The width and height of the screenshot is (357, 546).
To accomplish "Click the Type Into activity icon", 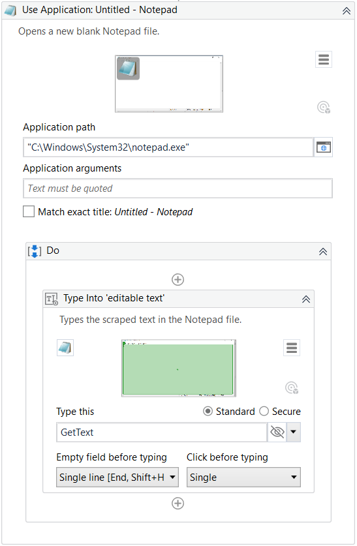I will click(52, 299).
